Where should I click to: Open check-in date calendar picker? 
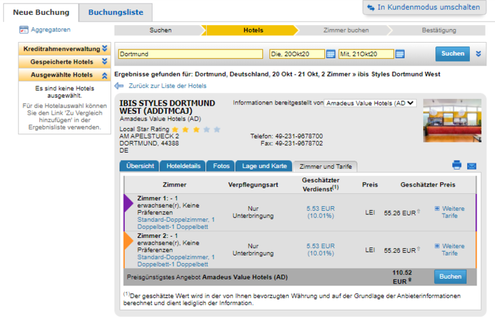[330, 54]
